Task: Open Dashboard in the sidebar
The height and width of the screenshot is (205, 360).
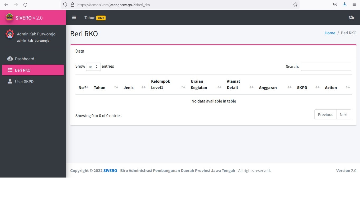Action: (x=33, y=59)
